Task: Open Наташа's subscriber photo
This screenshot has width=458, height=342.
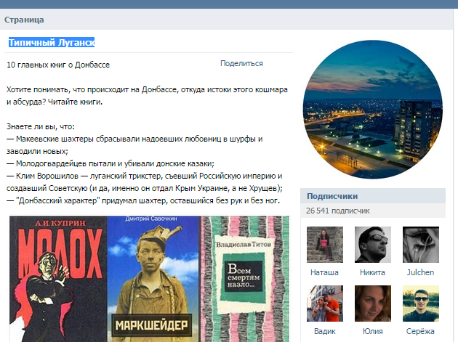Action: click(325, 245)
